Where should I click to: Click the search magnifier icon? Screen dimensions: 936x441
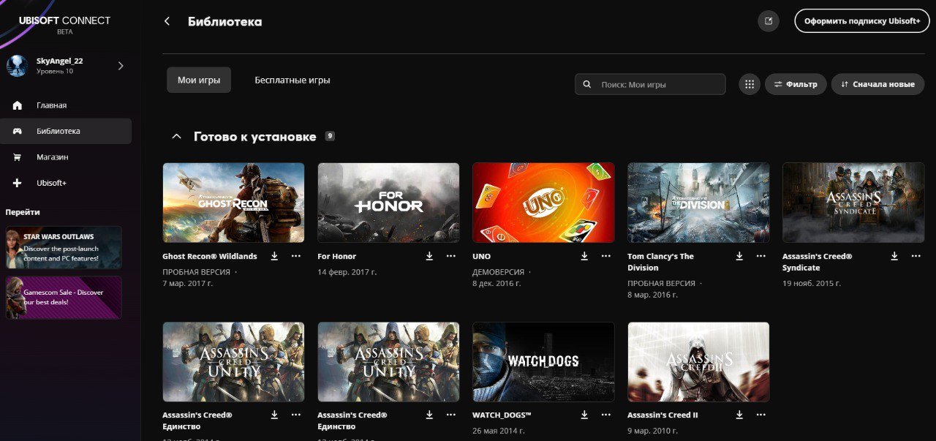click(587, 84)
